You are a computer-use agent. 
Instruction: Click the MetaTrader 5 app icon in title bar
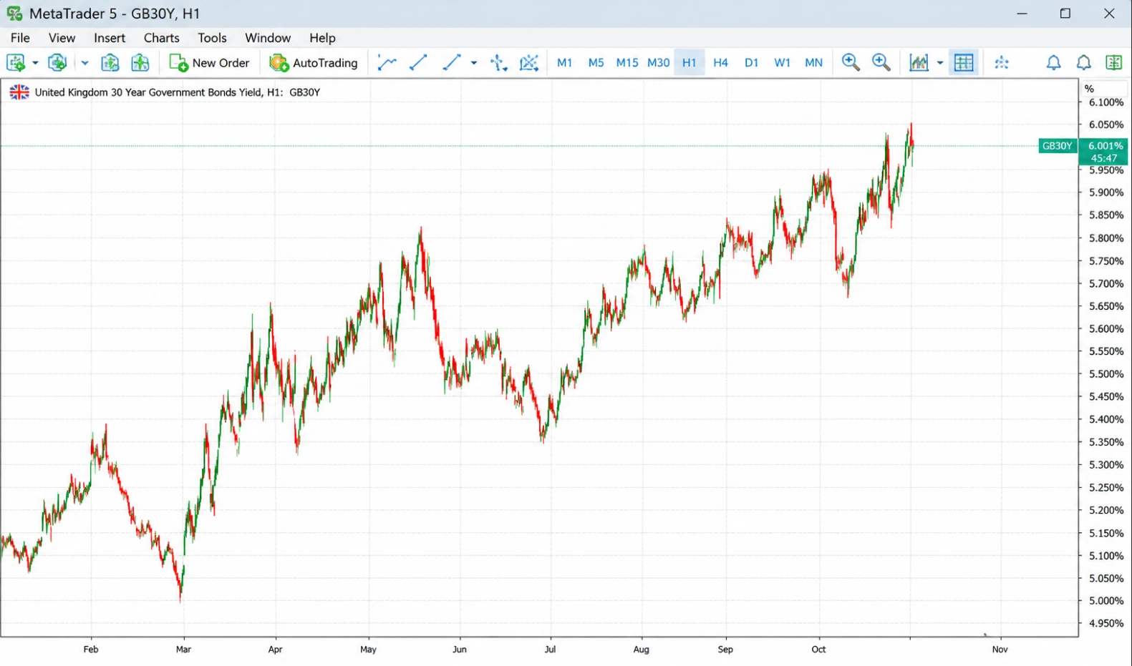pyautogui.click(x=14, y=14)
